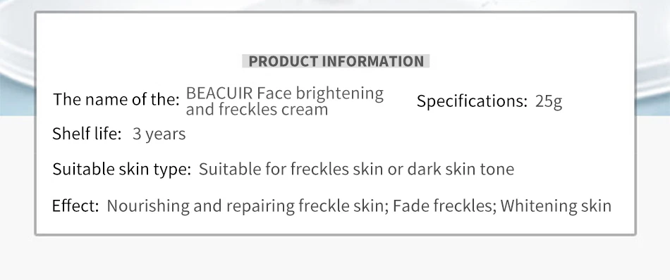Viewport: 670px width, 280px height.
Task: Click the word BEACUIR brand name
Action: (x=219, y=93)
